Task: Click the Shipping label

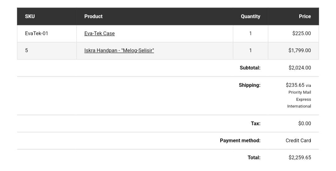Action: pos(250,85)
